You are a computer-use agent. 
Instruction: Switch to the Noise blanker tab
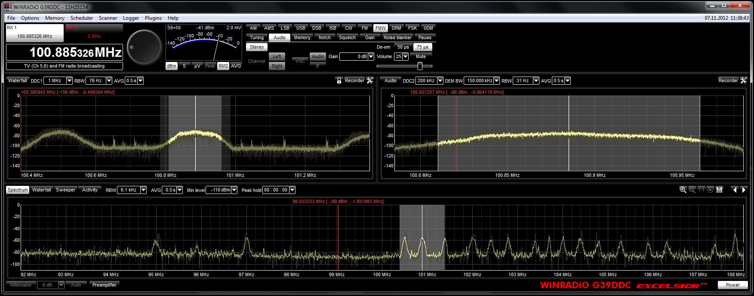tap(397, 37)
